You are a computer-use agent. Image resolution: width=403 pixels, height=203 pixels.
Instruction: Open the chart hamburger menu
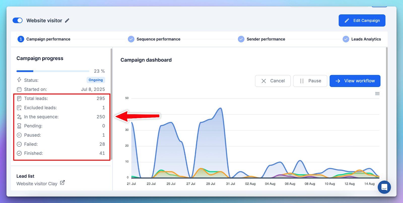point(377,94)
